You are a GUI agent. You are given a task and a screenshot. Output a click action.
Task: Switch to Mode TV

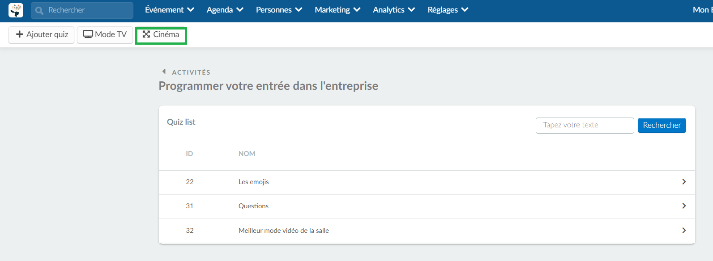click(105, 34)
